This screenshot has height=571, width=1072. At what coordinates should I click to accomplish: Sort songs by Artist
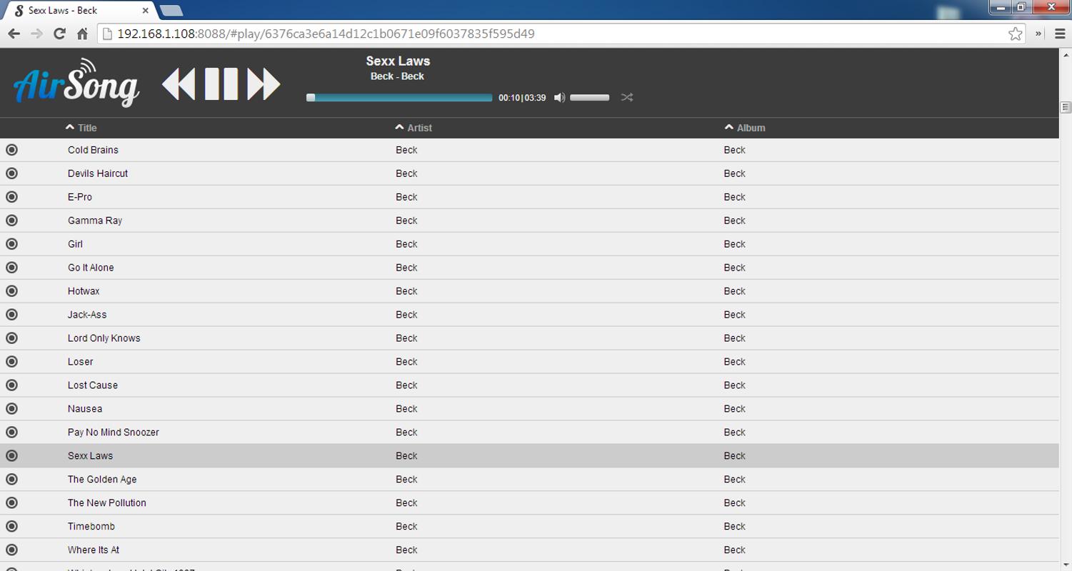414,128
